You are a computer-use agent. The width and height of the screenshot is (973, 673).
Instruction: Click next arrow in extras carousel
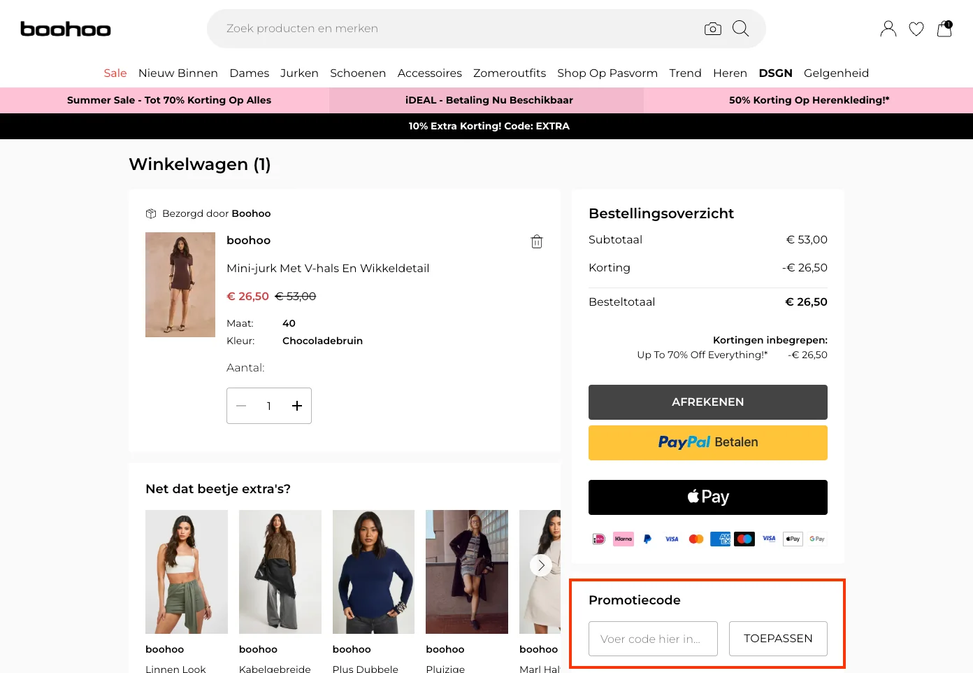coord(541,565)
